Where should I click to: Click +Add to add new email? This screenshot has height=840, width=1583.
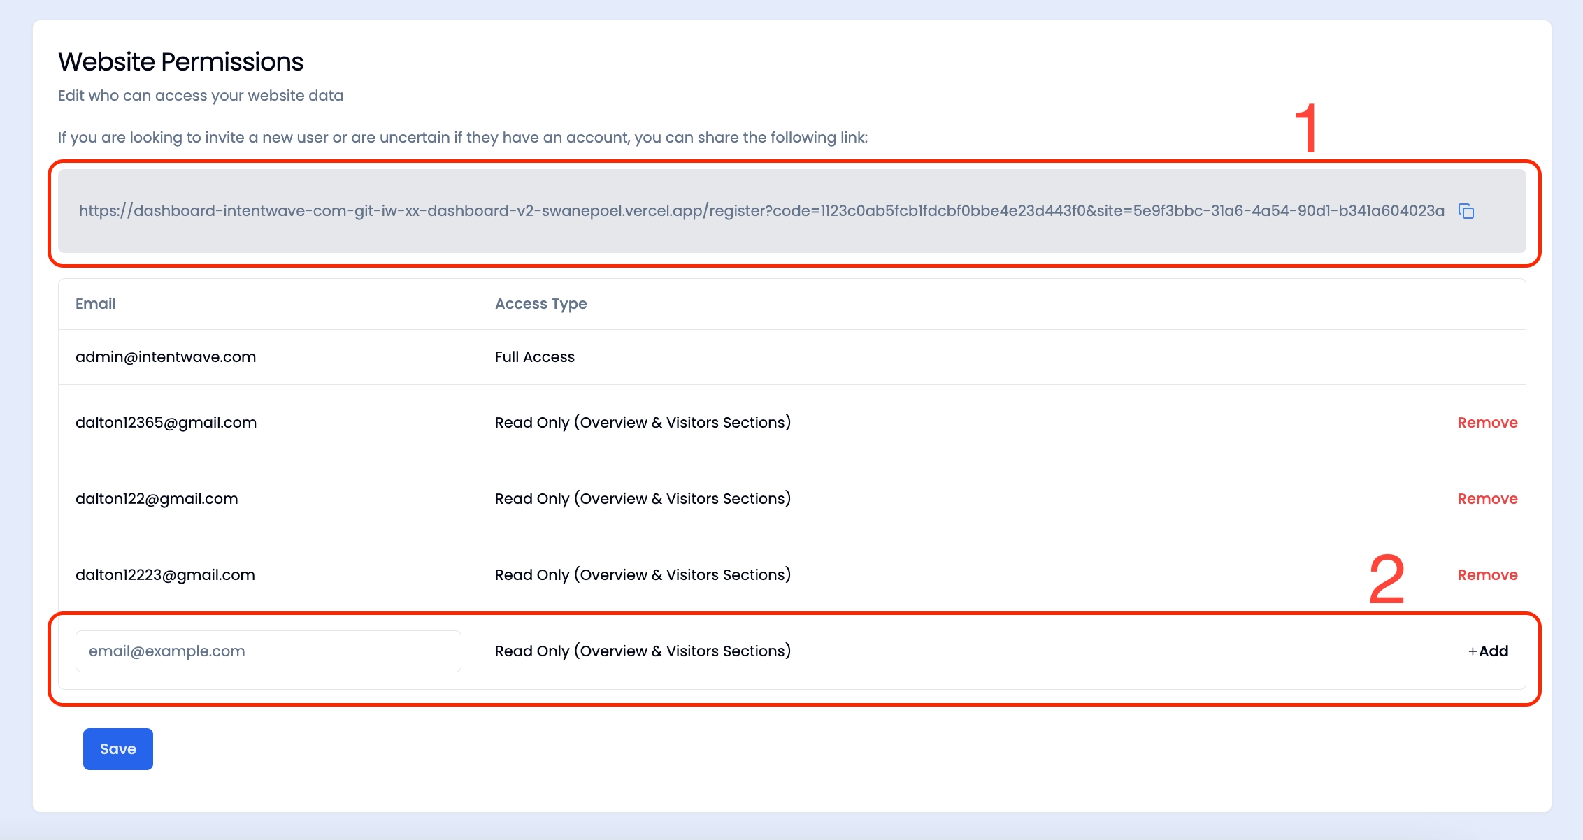click(1488, 651)
